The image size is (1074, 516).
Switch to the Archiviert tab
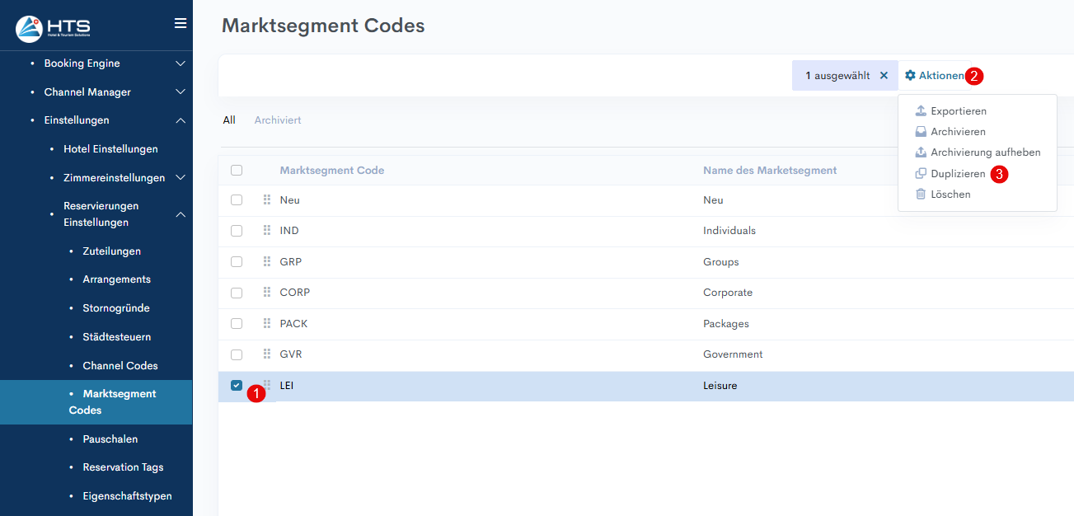[278, 120]
